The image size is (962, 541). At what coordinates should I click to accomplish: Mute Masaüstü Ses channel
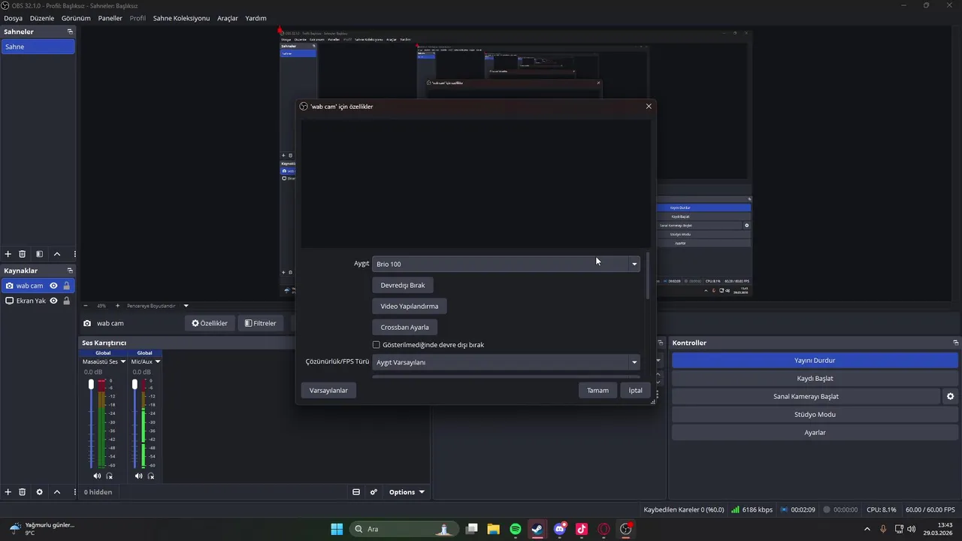[97, 476]
